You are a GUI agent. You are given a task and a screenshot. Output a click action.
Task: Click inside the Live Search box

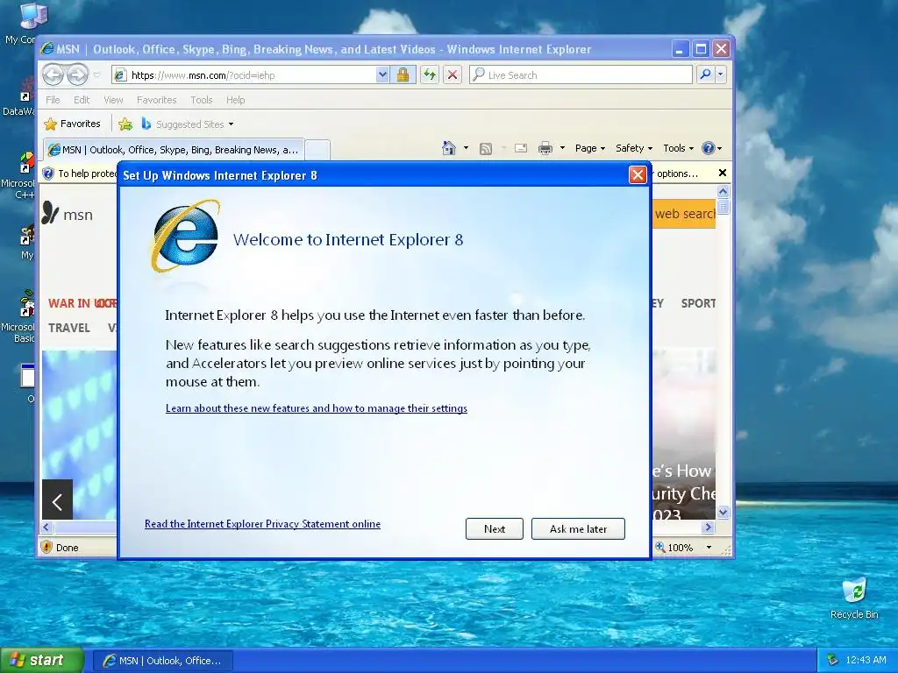(581, 75)
